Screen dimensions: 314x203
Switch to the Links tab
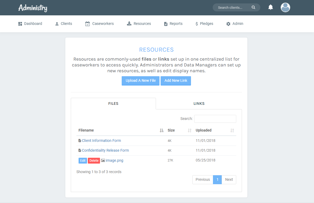coord(199,103)
